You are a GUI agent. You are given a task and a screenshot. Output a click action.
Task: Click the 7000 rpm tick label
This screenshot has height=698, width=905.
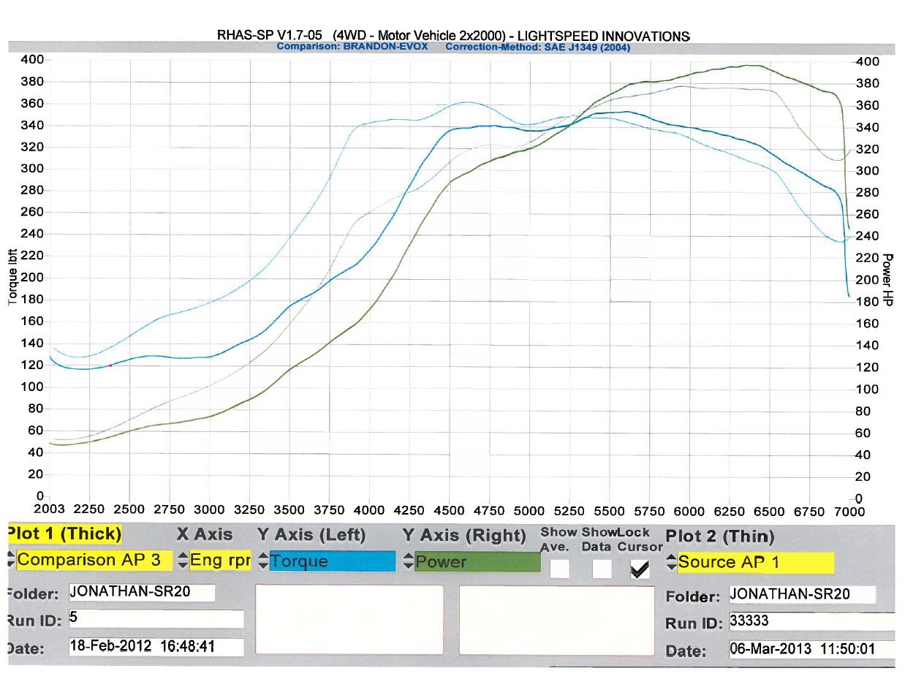[849, 512]
